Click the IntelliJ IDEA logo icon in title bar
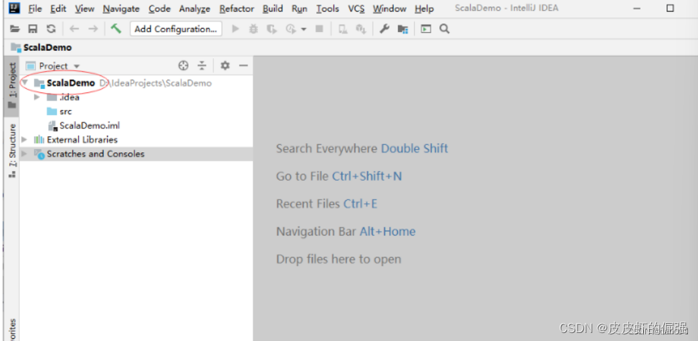 coord(15,8)
